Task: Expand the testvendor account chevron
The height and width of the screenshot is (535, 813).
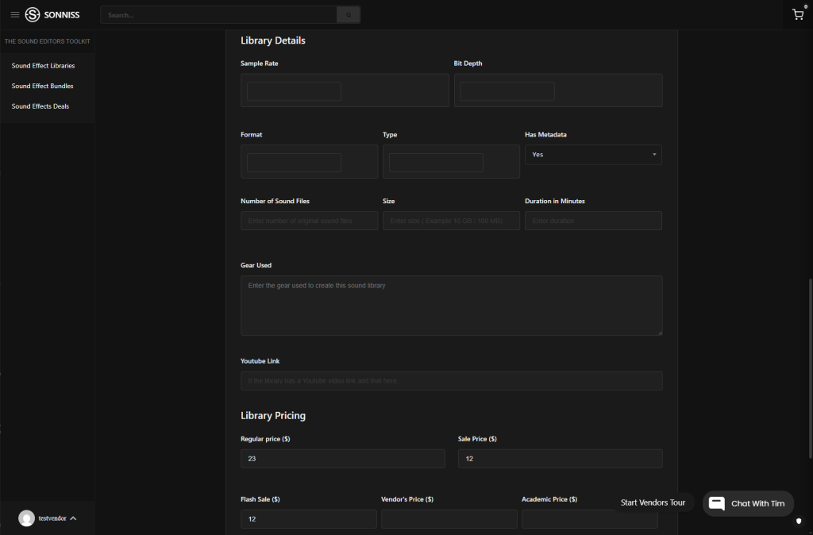Action: [x=73, y=518]
